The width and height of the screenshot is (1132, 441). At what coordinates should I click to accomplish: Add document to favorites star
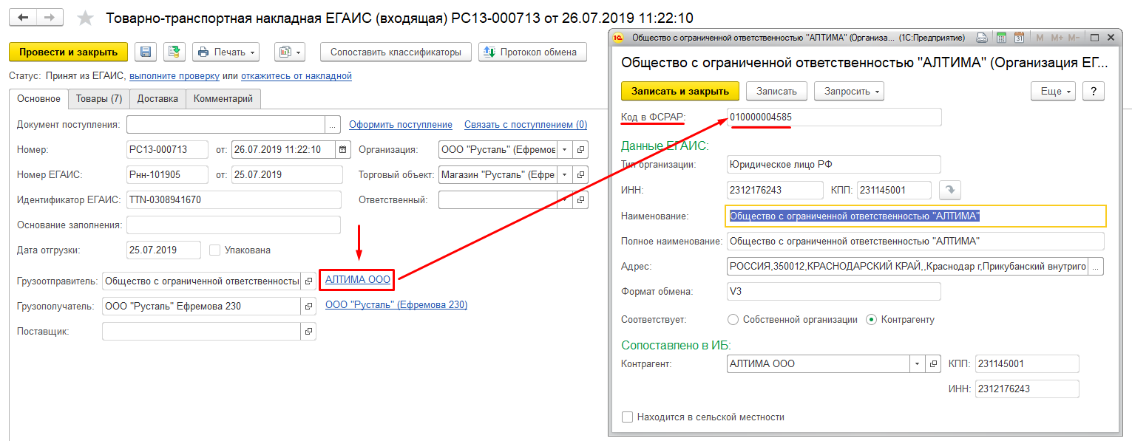(87, 18)
